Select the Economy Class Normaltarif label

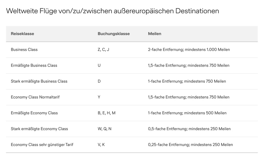point(35,97)
